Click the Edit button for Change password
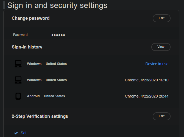 (x=161, y=18)
